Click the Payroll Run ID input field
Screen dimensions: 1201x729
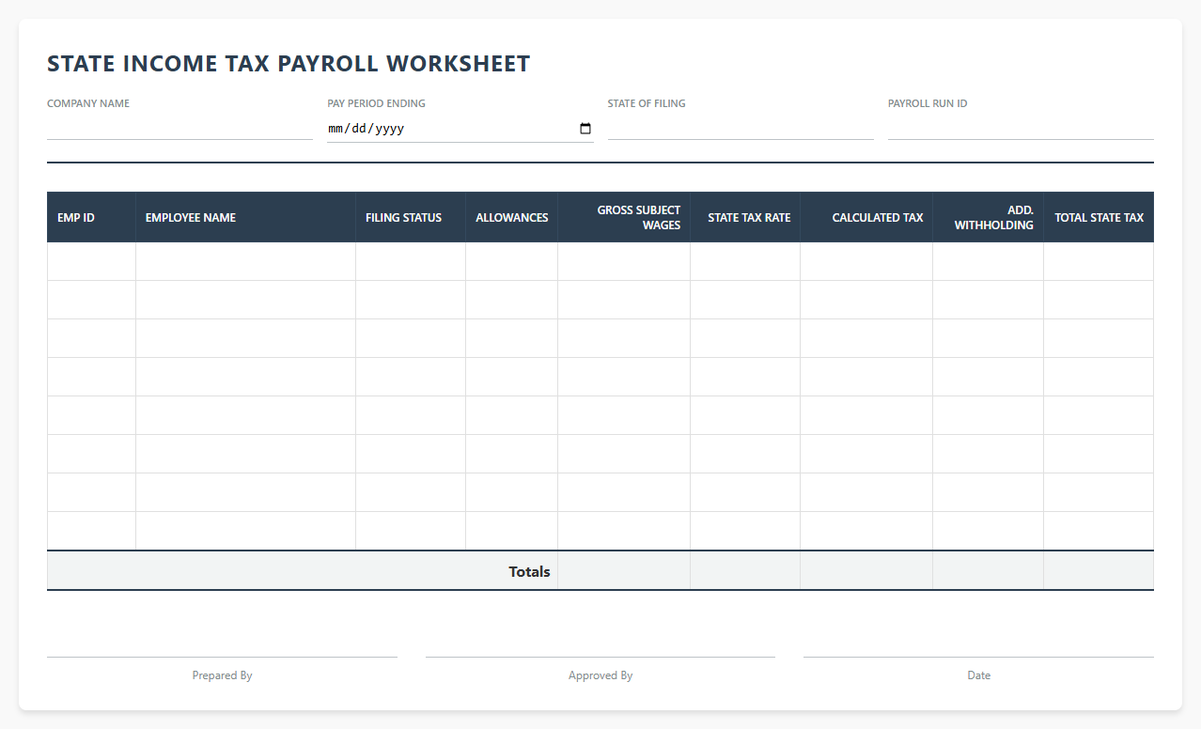coord(1021,128)
